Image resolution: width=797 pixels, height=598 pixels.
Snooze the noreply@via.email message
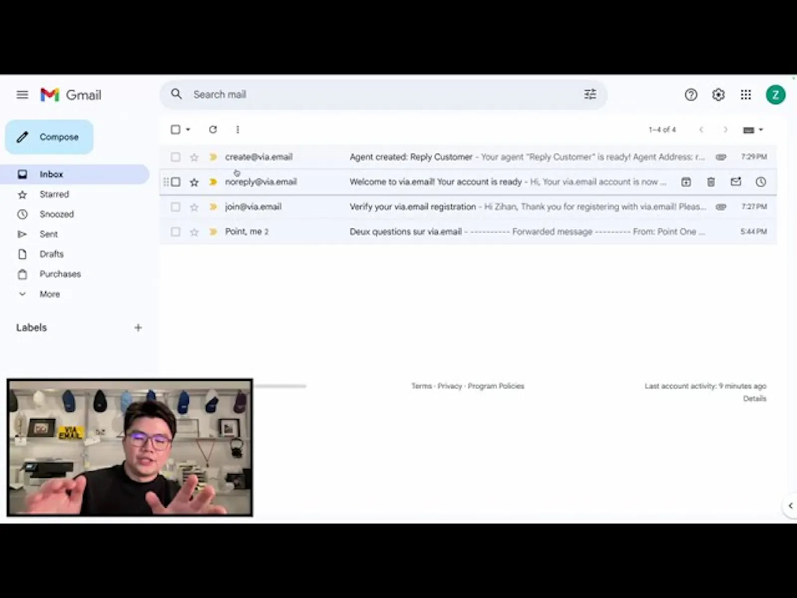coord(761,182)
